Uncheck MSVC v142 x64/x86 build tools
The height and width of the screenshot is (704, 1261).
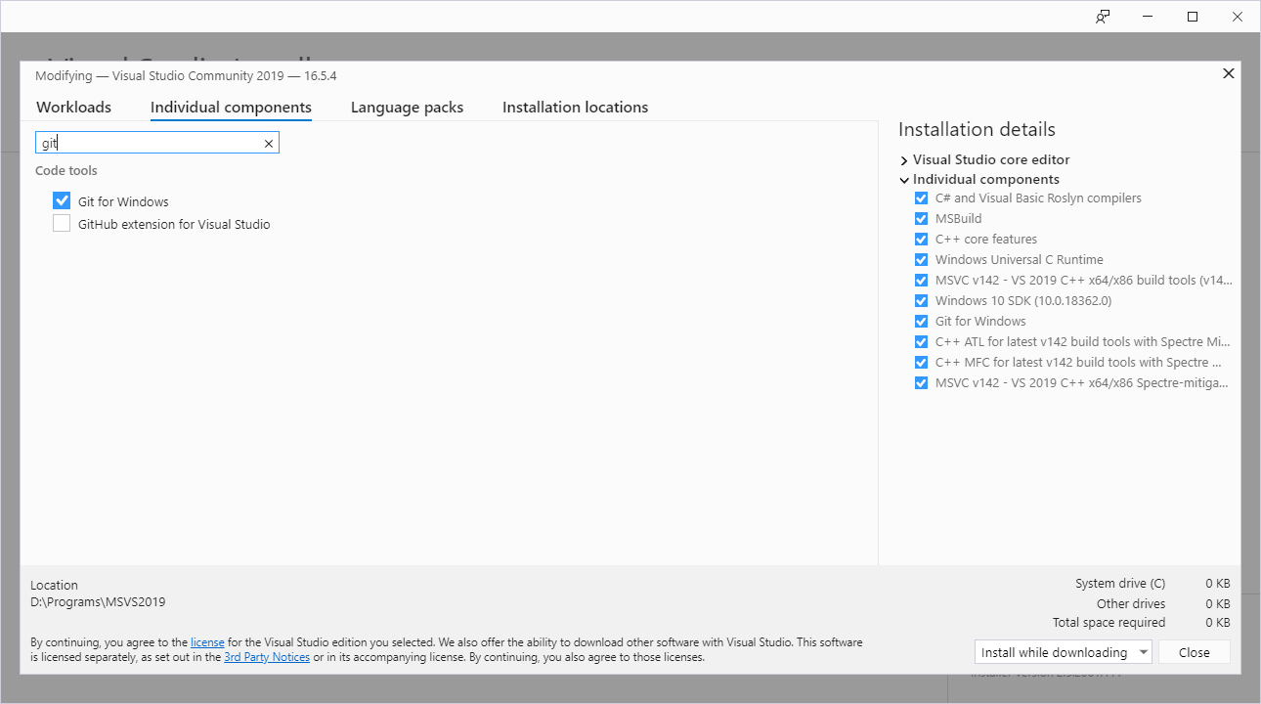tap(921, 280)
